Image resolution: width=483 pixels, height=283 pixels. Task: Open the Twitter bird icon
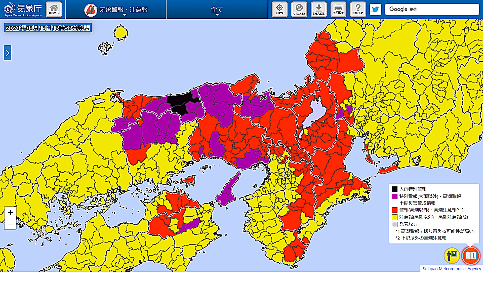tap(375, 10)
